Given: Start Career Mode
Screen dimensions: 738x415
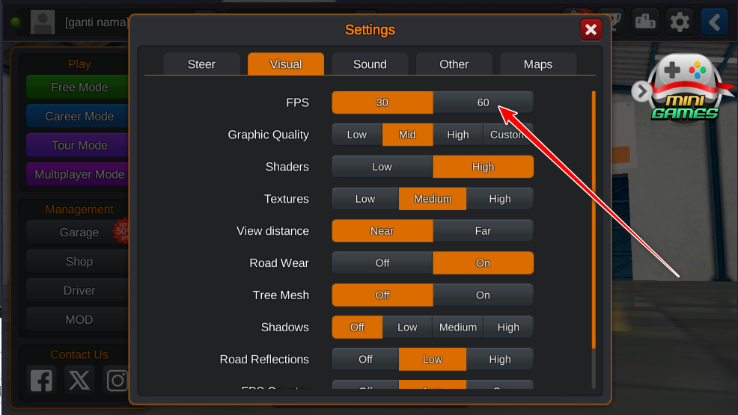Looking at the screenshot, I should [78, 116].
